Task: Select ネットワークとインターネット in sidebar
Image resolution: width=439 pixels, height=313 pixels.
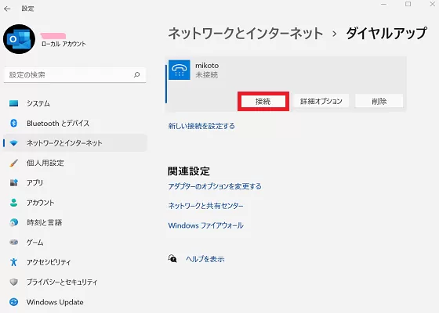Action: coord(75,143)
